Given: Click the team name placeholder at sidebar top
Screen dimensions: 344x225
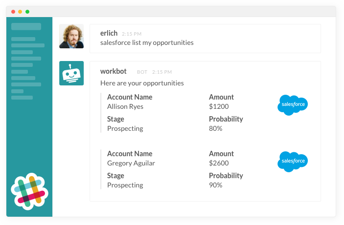Looking at the screenshot, I should pyautogui.click(x=26, y=26).
